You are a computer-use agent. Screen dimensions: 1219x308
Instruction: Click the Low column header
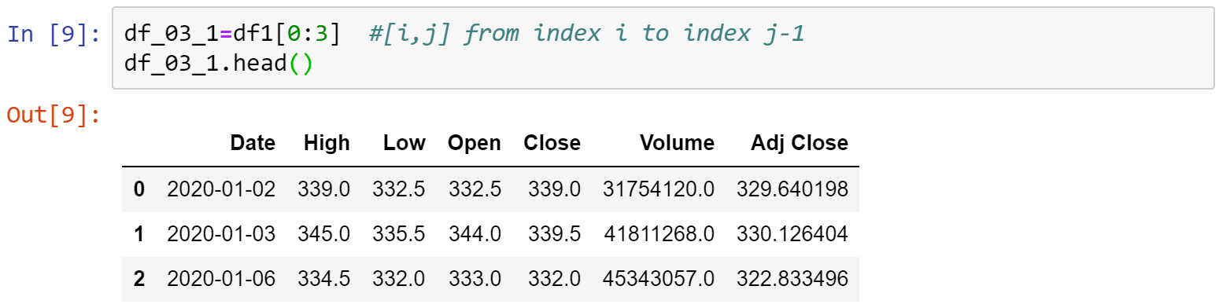(404, 143)
